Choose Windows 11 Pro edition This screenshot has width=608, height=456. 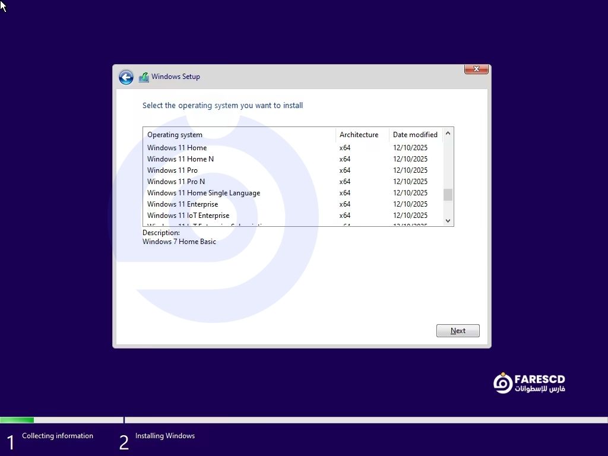(x=172, y=170)
